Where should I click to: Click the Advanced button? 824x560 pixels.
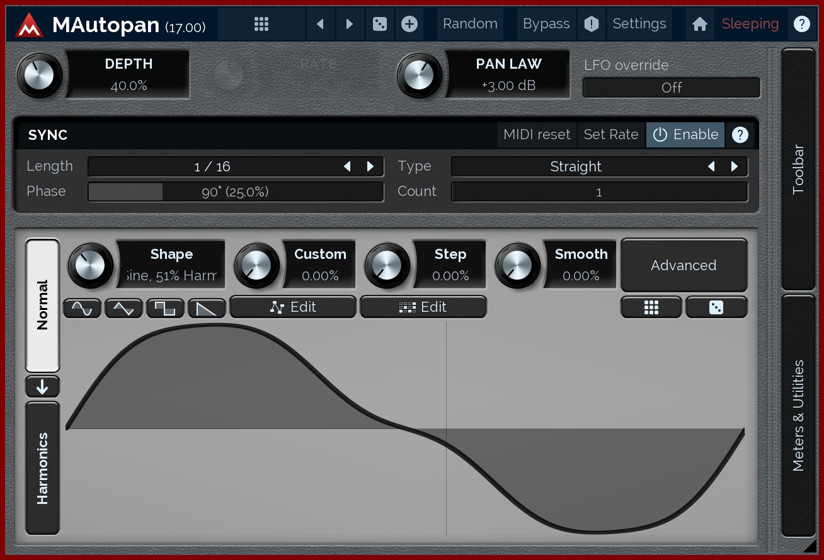click(x=684, y=265)
